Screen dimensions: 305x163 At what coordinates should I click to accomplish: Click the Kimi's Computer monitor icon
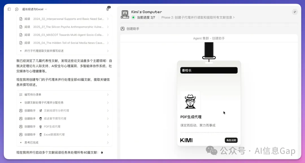click(125, 14)
